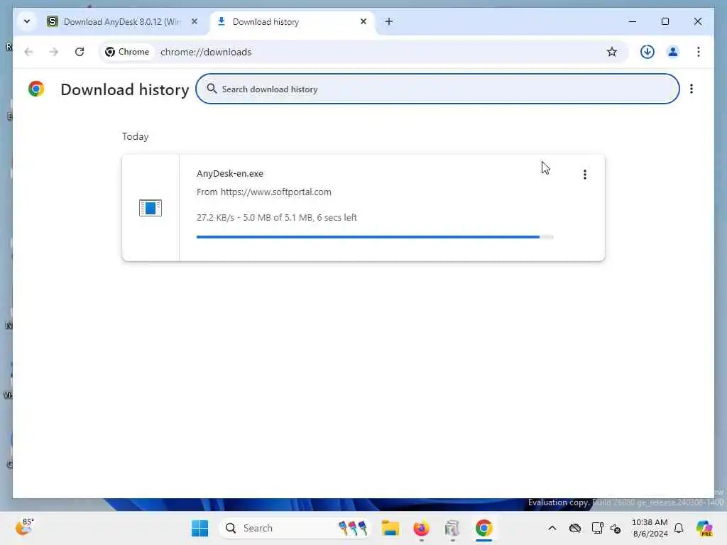This screenshot has height=545, width=727.
Task: Open the network status tray icon
Action: (x=597, y=528)
